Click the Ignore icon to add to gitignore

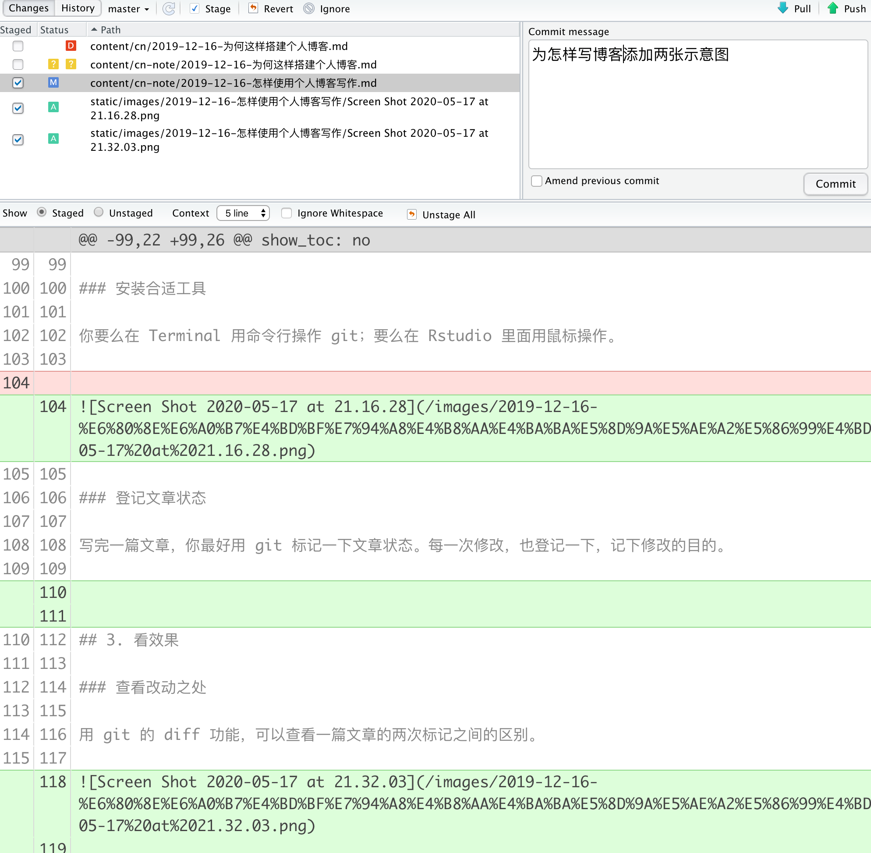point(308,9)
